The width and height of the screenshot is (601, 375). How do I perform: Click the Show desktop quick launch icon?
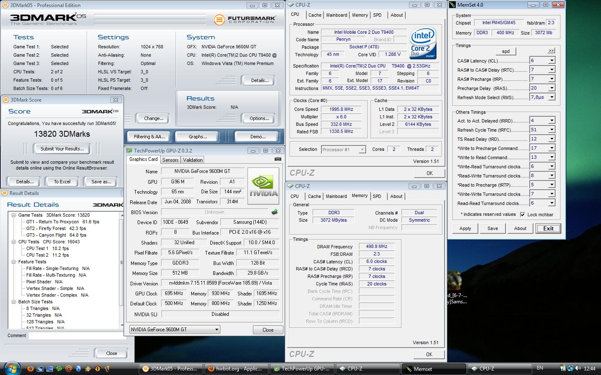(50, 369)
